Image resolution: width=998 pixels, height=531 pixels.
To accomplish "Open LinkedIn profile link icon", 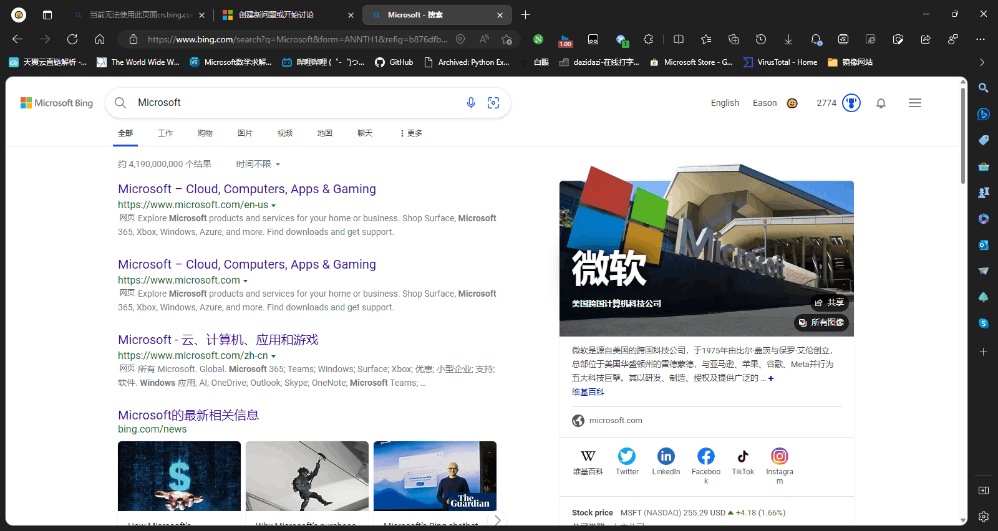I will pos(666,456).
